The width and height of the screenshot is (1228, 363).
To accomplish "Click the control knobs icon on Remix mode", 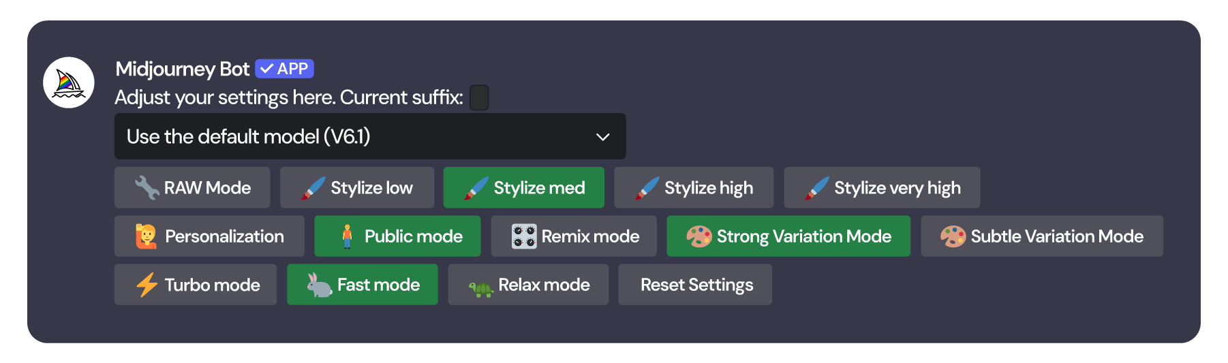I will (524, 236).
